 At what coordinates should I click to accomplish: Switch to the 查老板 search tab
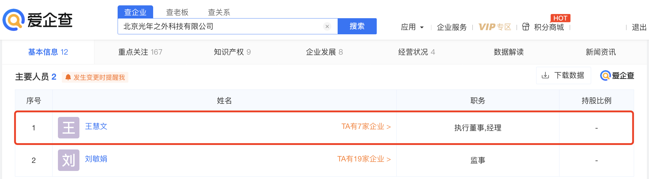177,12
